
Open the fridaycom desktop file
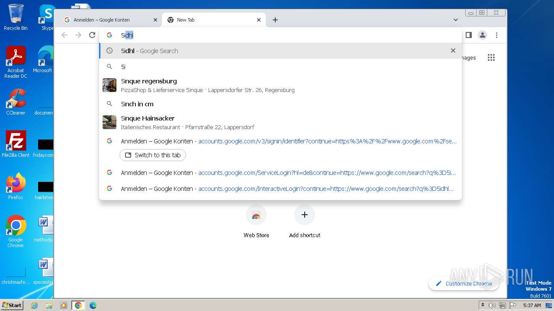pyautogui.click(x=43, y=148)
